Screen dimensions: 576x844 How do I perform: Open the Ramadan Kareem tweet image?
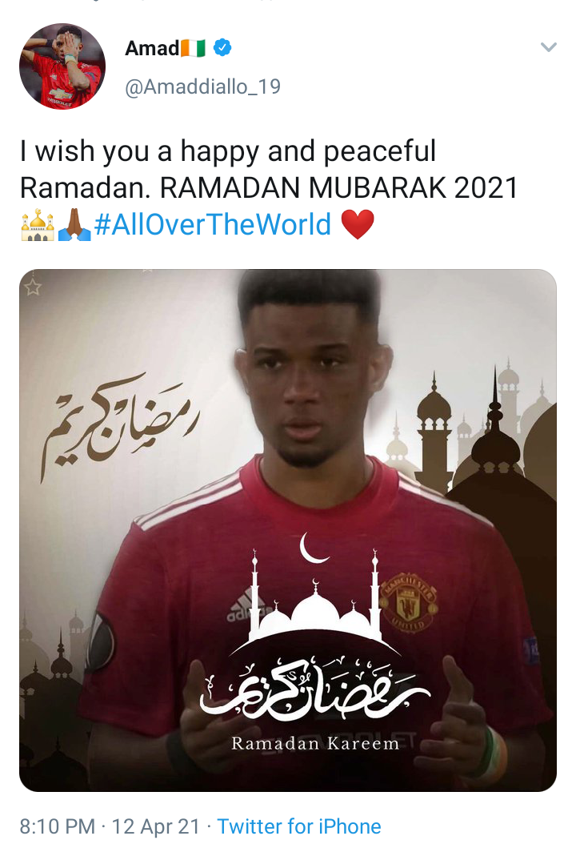(288, 530)
